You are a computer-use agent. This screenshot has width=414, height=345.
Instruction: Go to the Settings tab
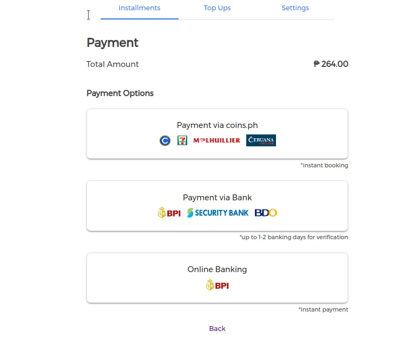pos(295,8)
